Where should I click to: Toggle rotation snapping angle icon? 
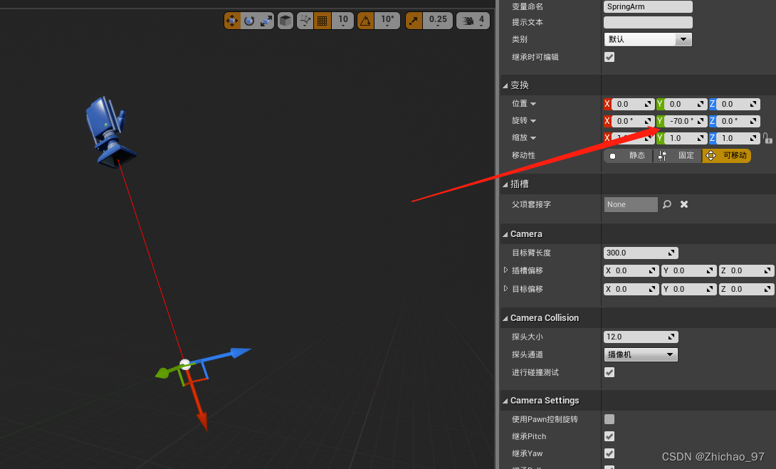366,21
